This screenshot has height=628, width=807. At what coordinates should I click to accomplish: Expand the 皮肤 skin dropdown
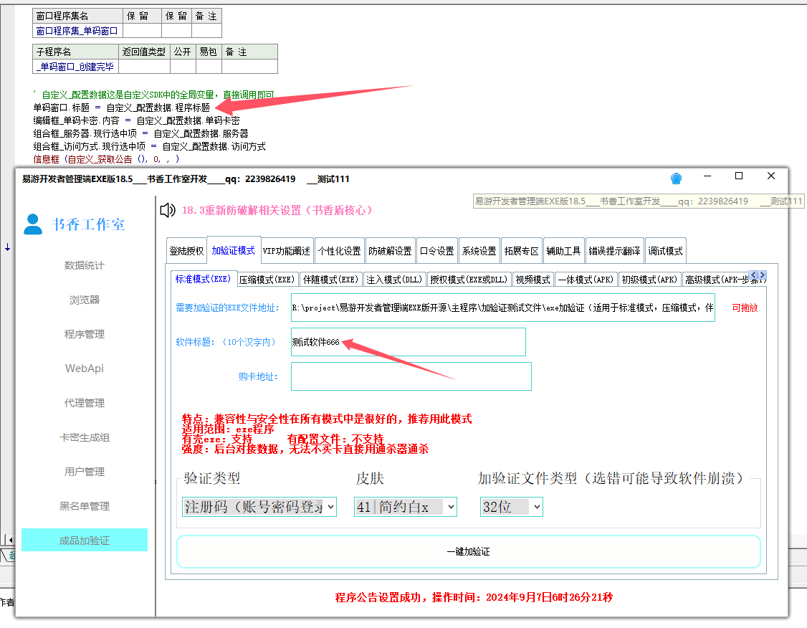pyautogui.click(x=405, y=507)
